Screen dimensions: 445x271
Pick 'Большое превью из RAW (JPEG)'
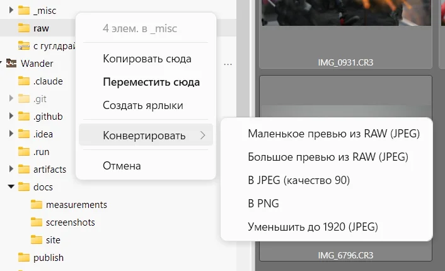click(x=327, y=157)
